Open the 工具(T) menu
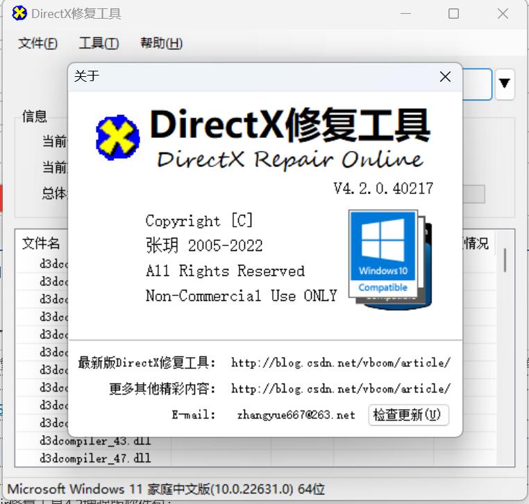Viewport: 529px width, 504px height. [x=99, y=43]
